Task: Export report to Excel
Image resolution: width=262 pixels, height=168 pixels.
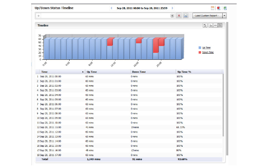Action: [x=225, y=8]
